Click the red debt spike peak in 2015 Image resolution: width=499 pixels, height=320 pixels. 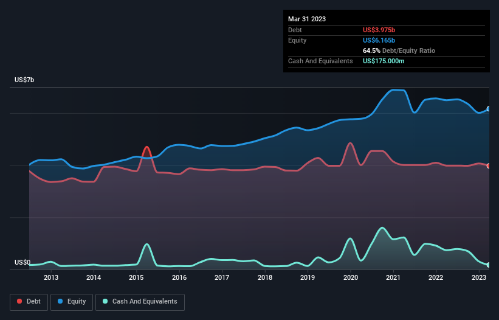click(146, 147)
